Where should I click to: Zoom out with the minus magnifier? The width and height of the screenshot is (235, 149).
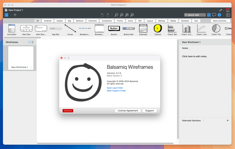pos(116,15)
